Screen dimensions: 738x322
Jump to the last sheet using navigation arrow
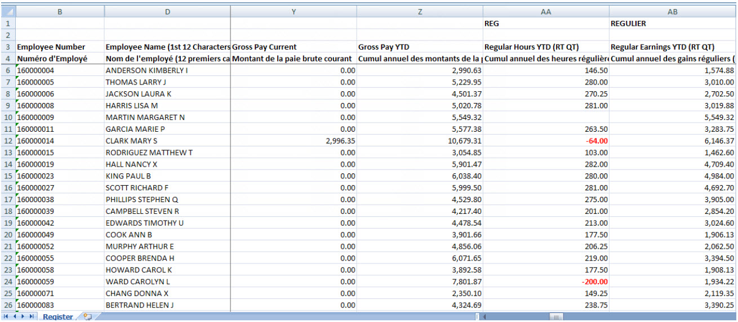(x=31, y=317)
